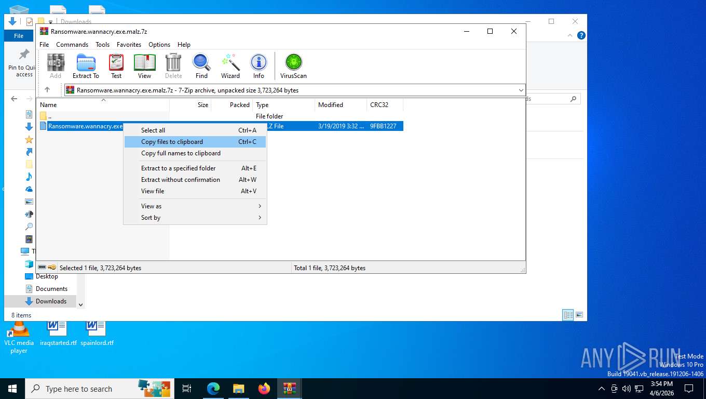The width and height of the screenshot is (706, 399).
Task: Open the Favorites menu
Action: coord(129,45)
